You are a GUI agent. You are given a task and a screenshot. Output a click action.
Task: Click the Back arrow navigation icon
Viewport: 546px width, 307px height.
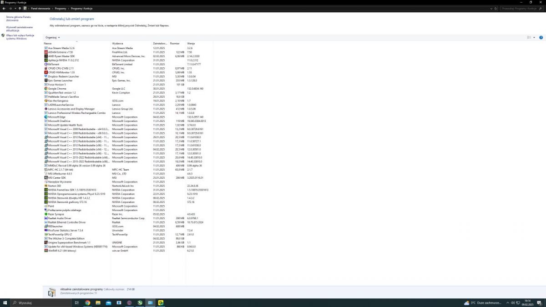tap(4, 8)
